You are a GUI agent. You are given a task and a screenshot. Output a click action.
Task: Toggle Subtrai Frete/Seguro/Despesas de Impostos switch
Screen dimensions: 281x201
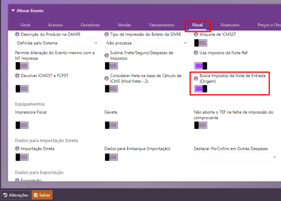pyautogui.click(x=111, y=66)
